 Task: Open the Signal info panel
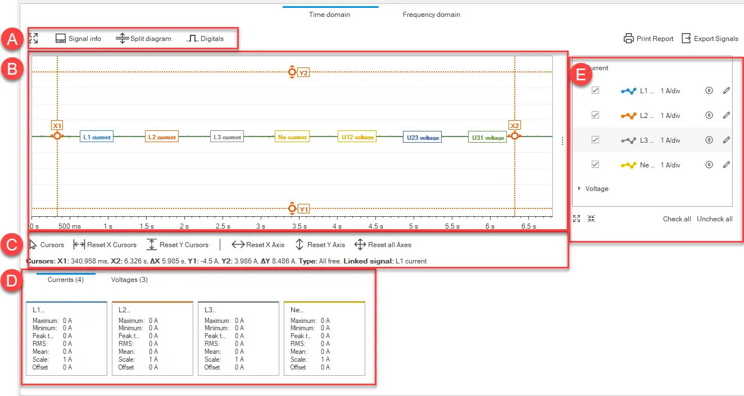click(x=78, y=39)
